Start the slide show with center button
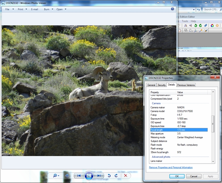This screenshot has height=183, width=222. [89, 176]
